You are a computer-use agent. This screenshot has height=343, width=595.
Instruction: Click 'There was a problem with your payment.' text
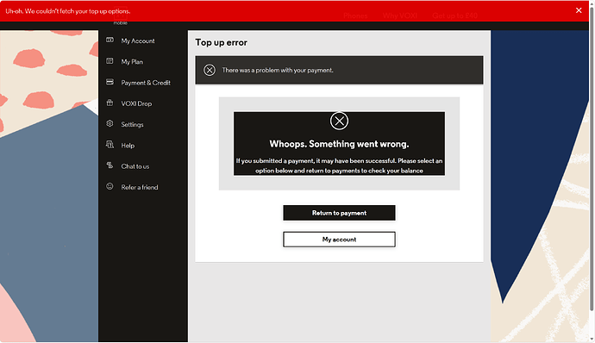coord(278,70)
